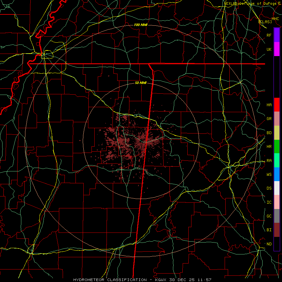
Task: Click the WS legend label
Action: tap(269, 175)
